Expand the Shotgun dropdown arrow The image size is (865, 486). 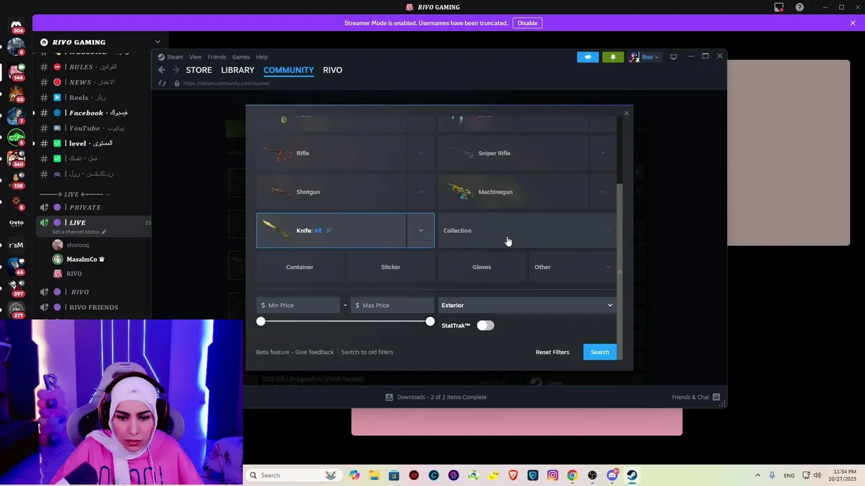(420, 192)
